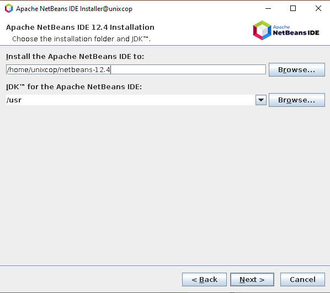Click the 'Choose the installation folder and JDK' subtitle

click(82, 39)
